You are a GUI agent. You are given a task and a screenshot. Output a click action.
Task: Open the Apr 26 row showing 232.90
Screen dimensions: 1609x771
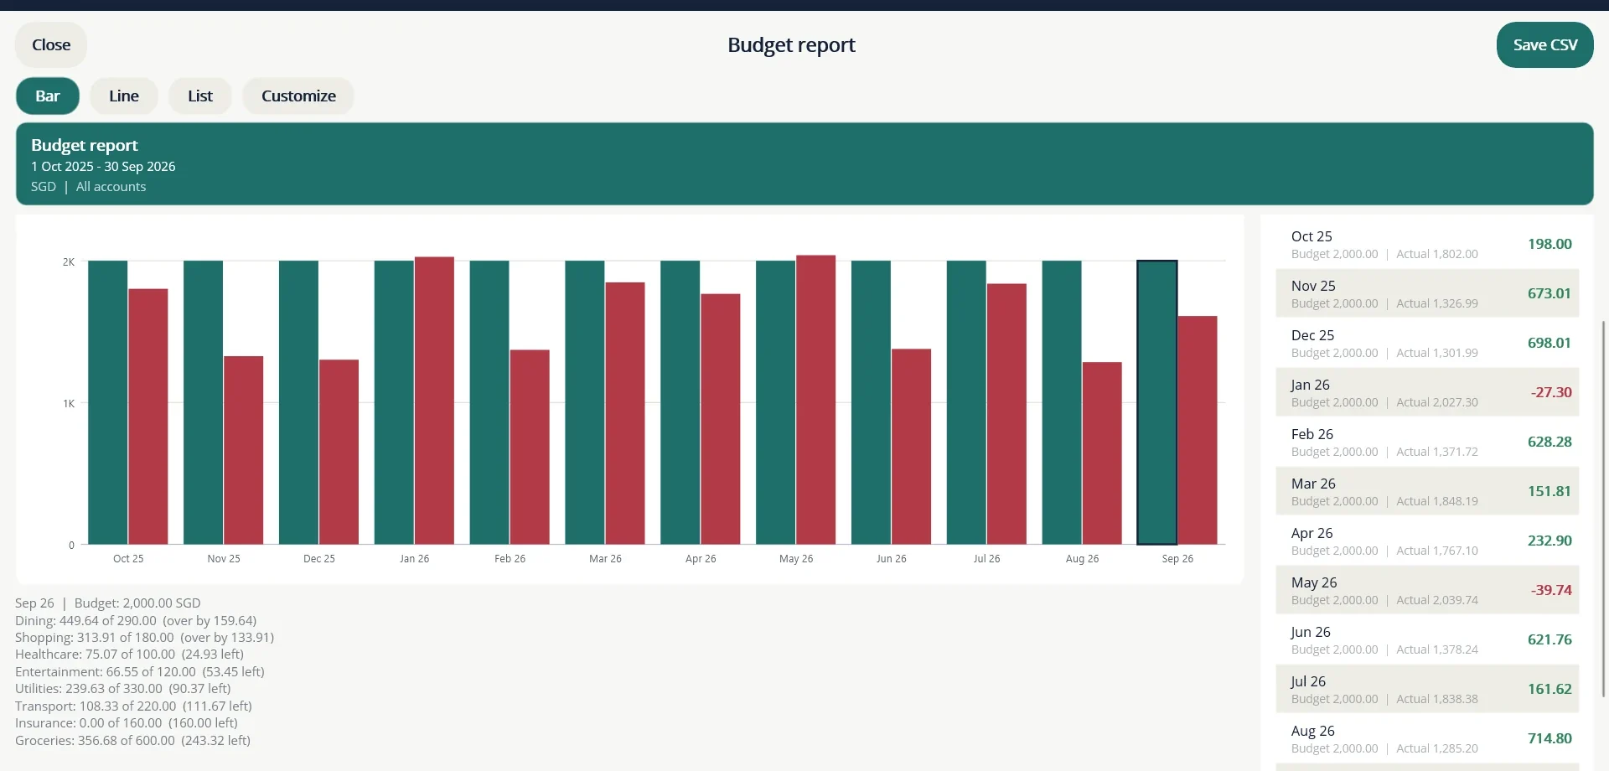tap(1427, 541)
